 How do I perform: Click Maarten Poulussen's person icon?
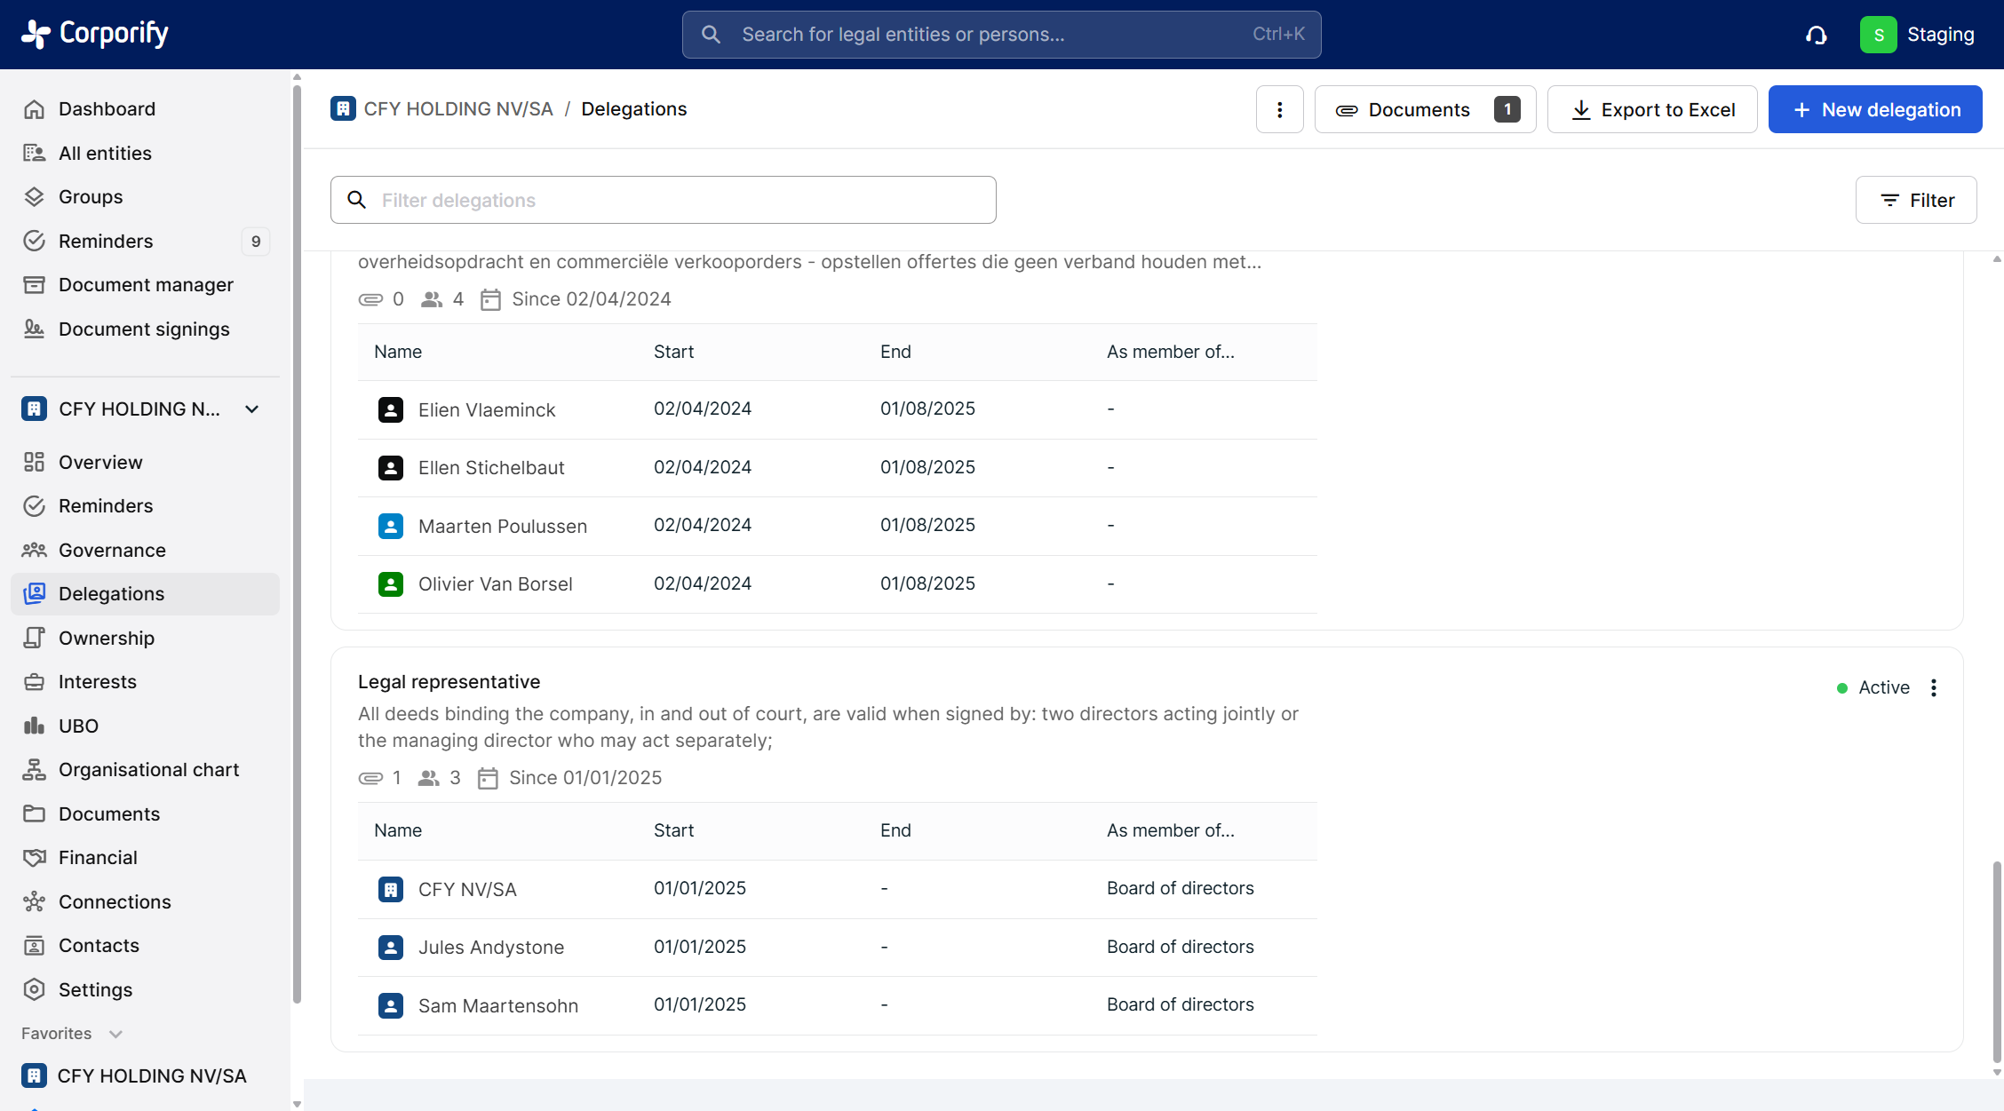point(390,526)
